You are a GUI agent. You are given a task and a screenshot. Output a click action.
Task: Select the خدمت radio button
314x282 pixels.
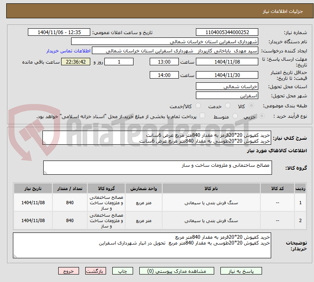227,106
